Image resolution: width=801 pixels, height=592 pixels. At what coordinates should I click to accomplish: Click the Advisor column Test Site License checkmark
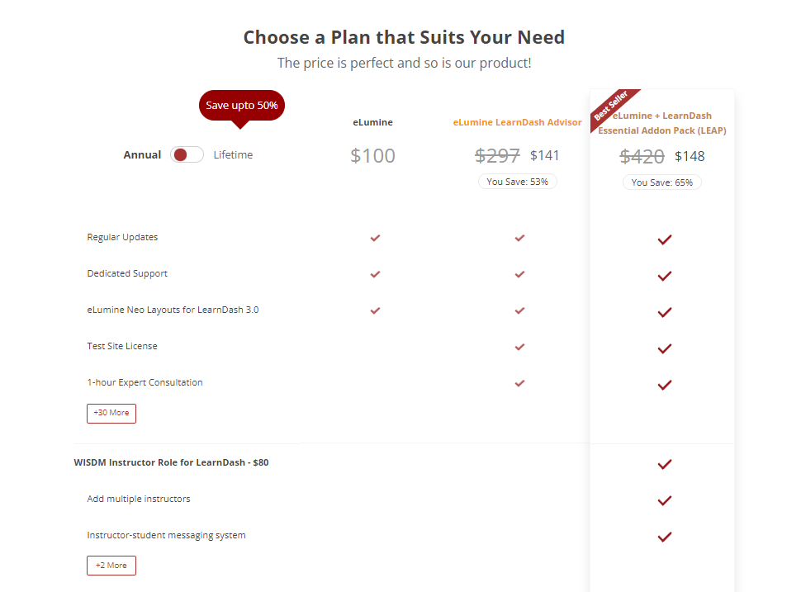click(x=519, y=347)
